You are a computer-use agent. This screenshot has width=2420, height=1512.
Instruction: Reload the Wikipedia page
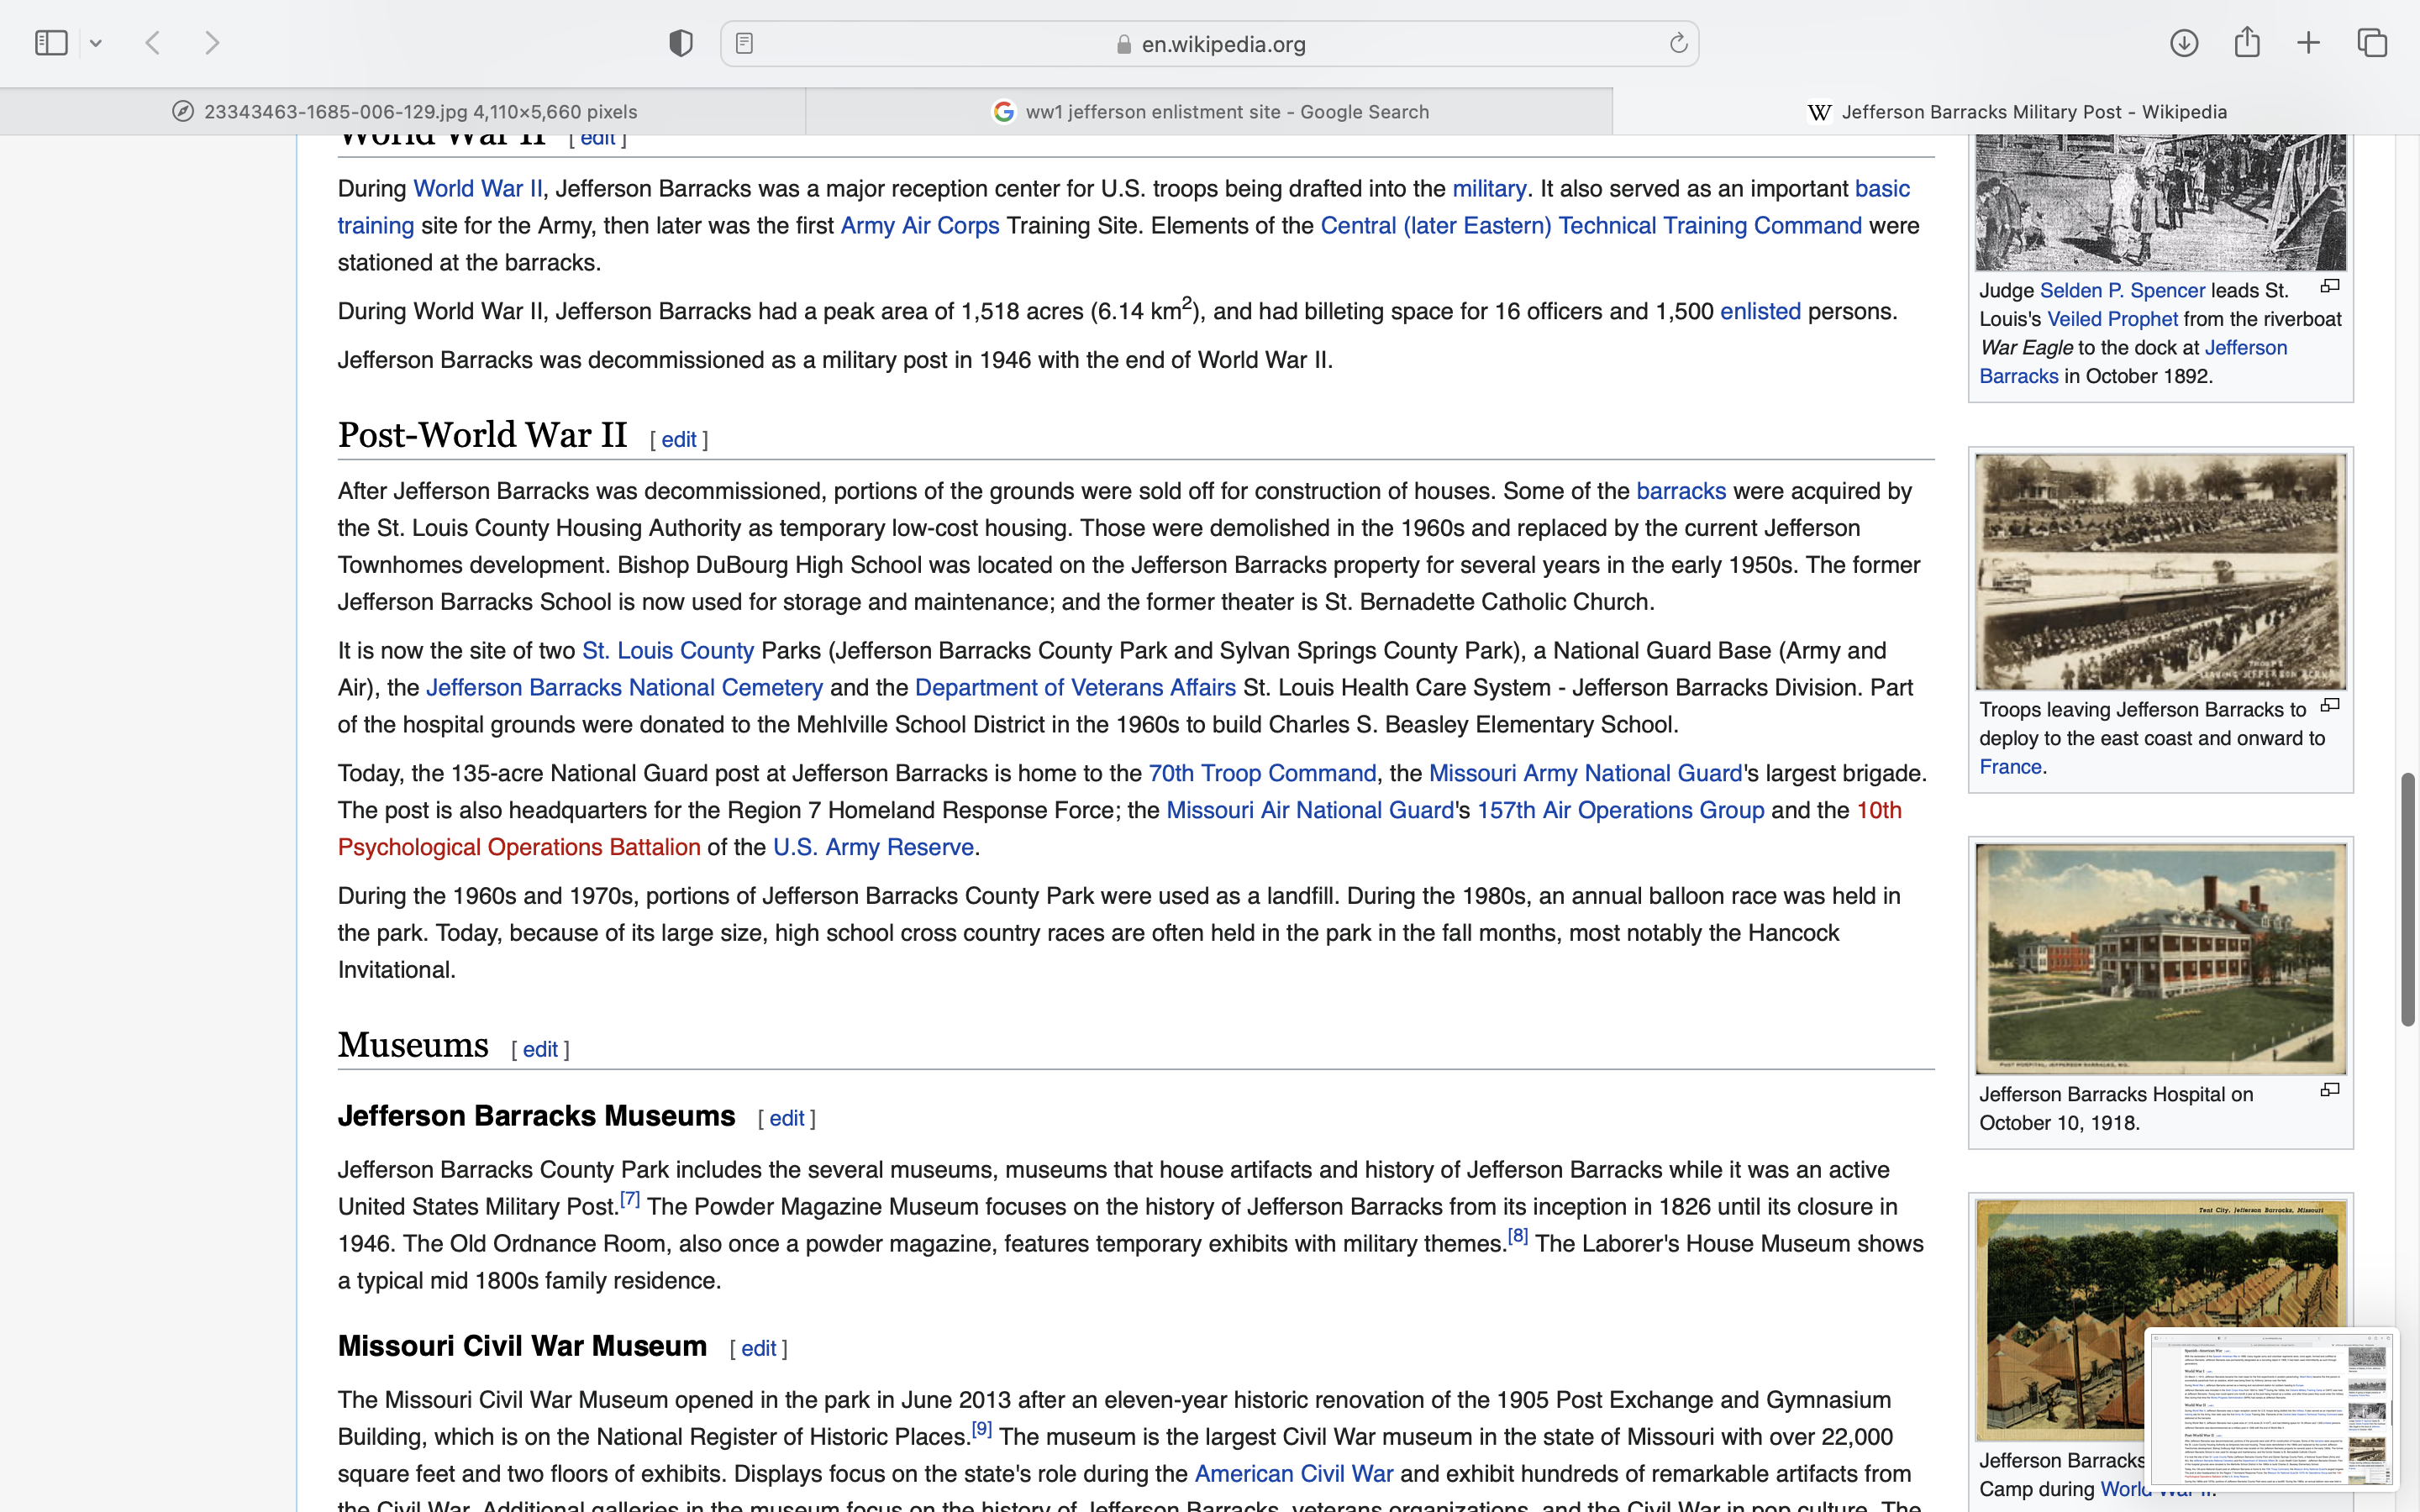tap(1678, 43)
